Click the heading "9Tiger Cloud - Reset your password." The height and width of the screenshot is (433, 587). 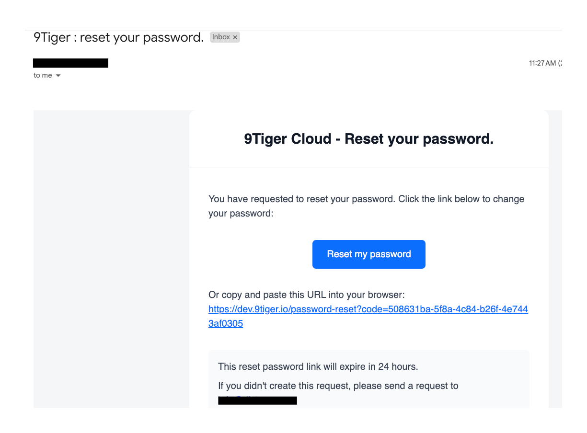(x=368, y=139)
